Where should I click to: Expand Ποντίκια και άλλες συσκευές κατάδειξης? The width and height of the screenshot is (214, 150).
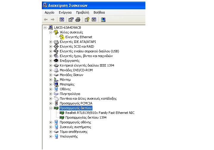click(x=51, y=99)
